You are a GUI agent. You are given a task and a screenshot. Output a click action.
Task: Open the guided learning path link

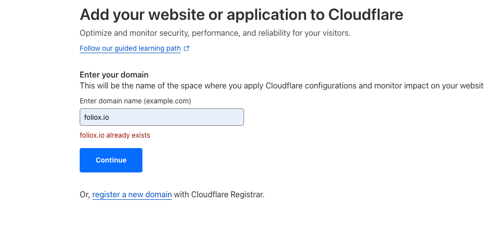130,49
